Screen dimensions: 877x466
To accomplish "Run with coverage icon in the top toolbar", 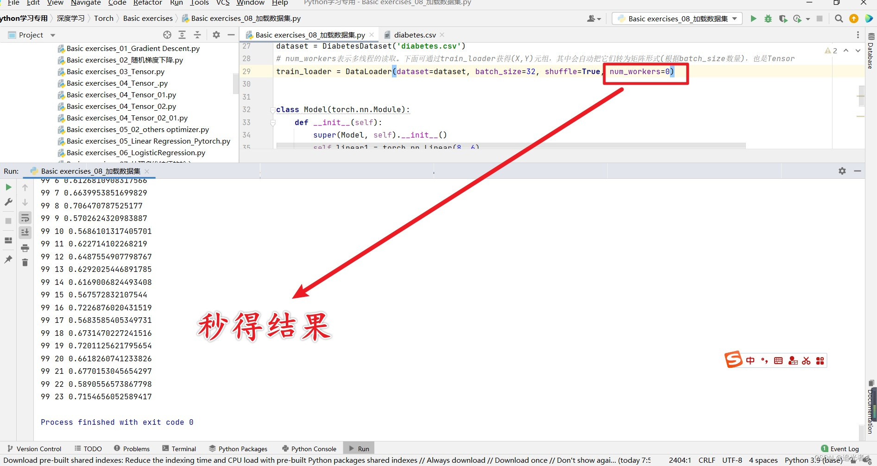I will coord(783,19).
